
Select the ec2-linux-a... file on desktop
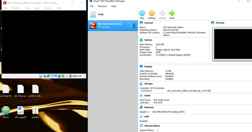21,91
